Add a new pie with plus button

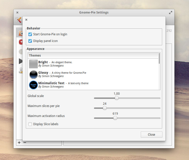19,143
